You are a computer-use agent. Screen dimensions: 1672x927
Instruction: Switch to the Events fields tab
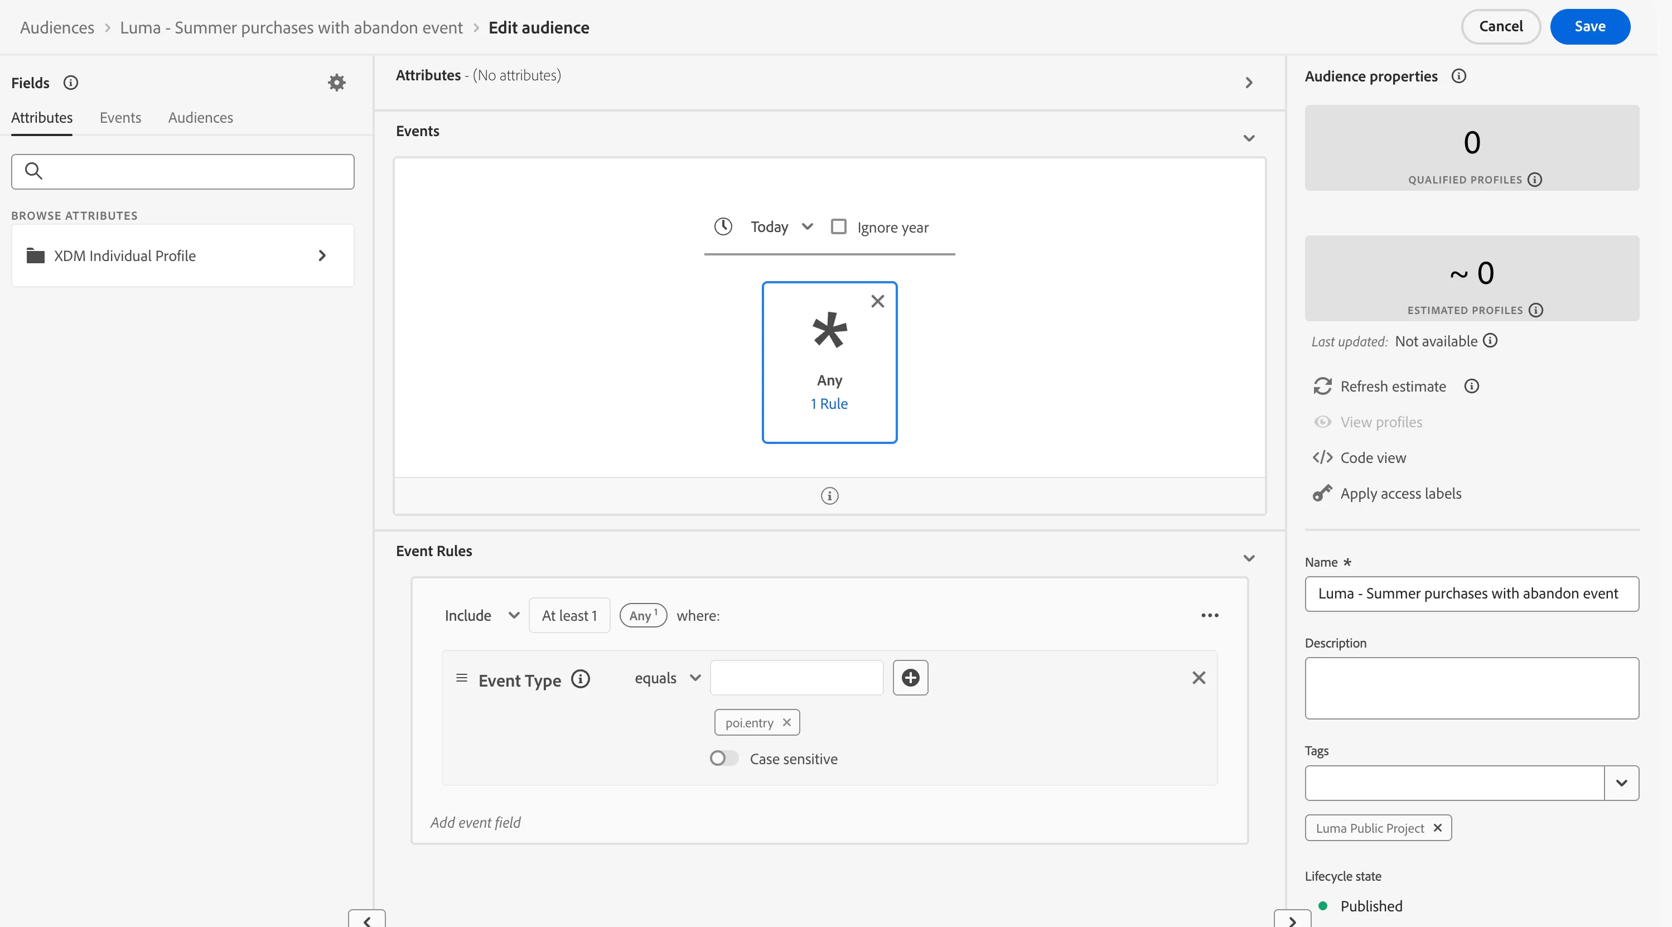tap(120, 118)
